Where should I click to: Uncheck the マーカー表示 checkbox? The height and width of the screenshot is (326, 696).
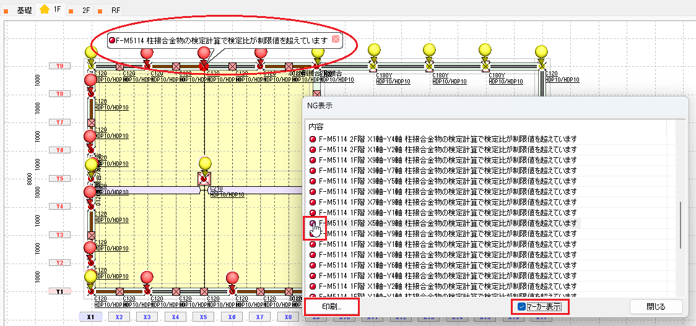tap(522, 307)
